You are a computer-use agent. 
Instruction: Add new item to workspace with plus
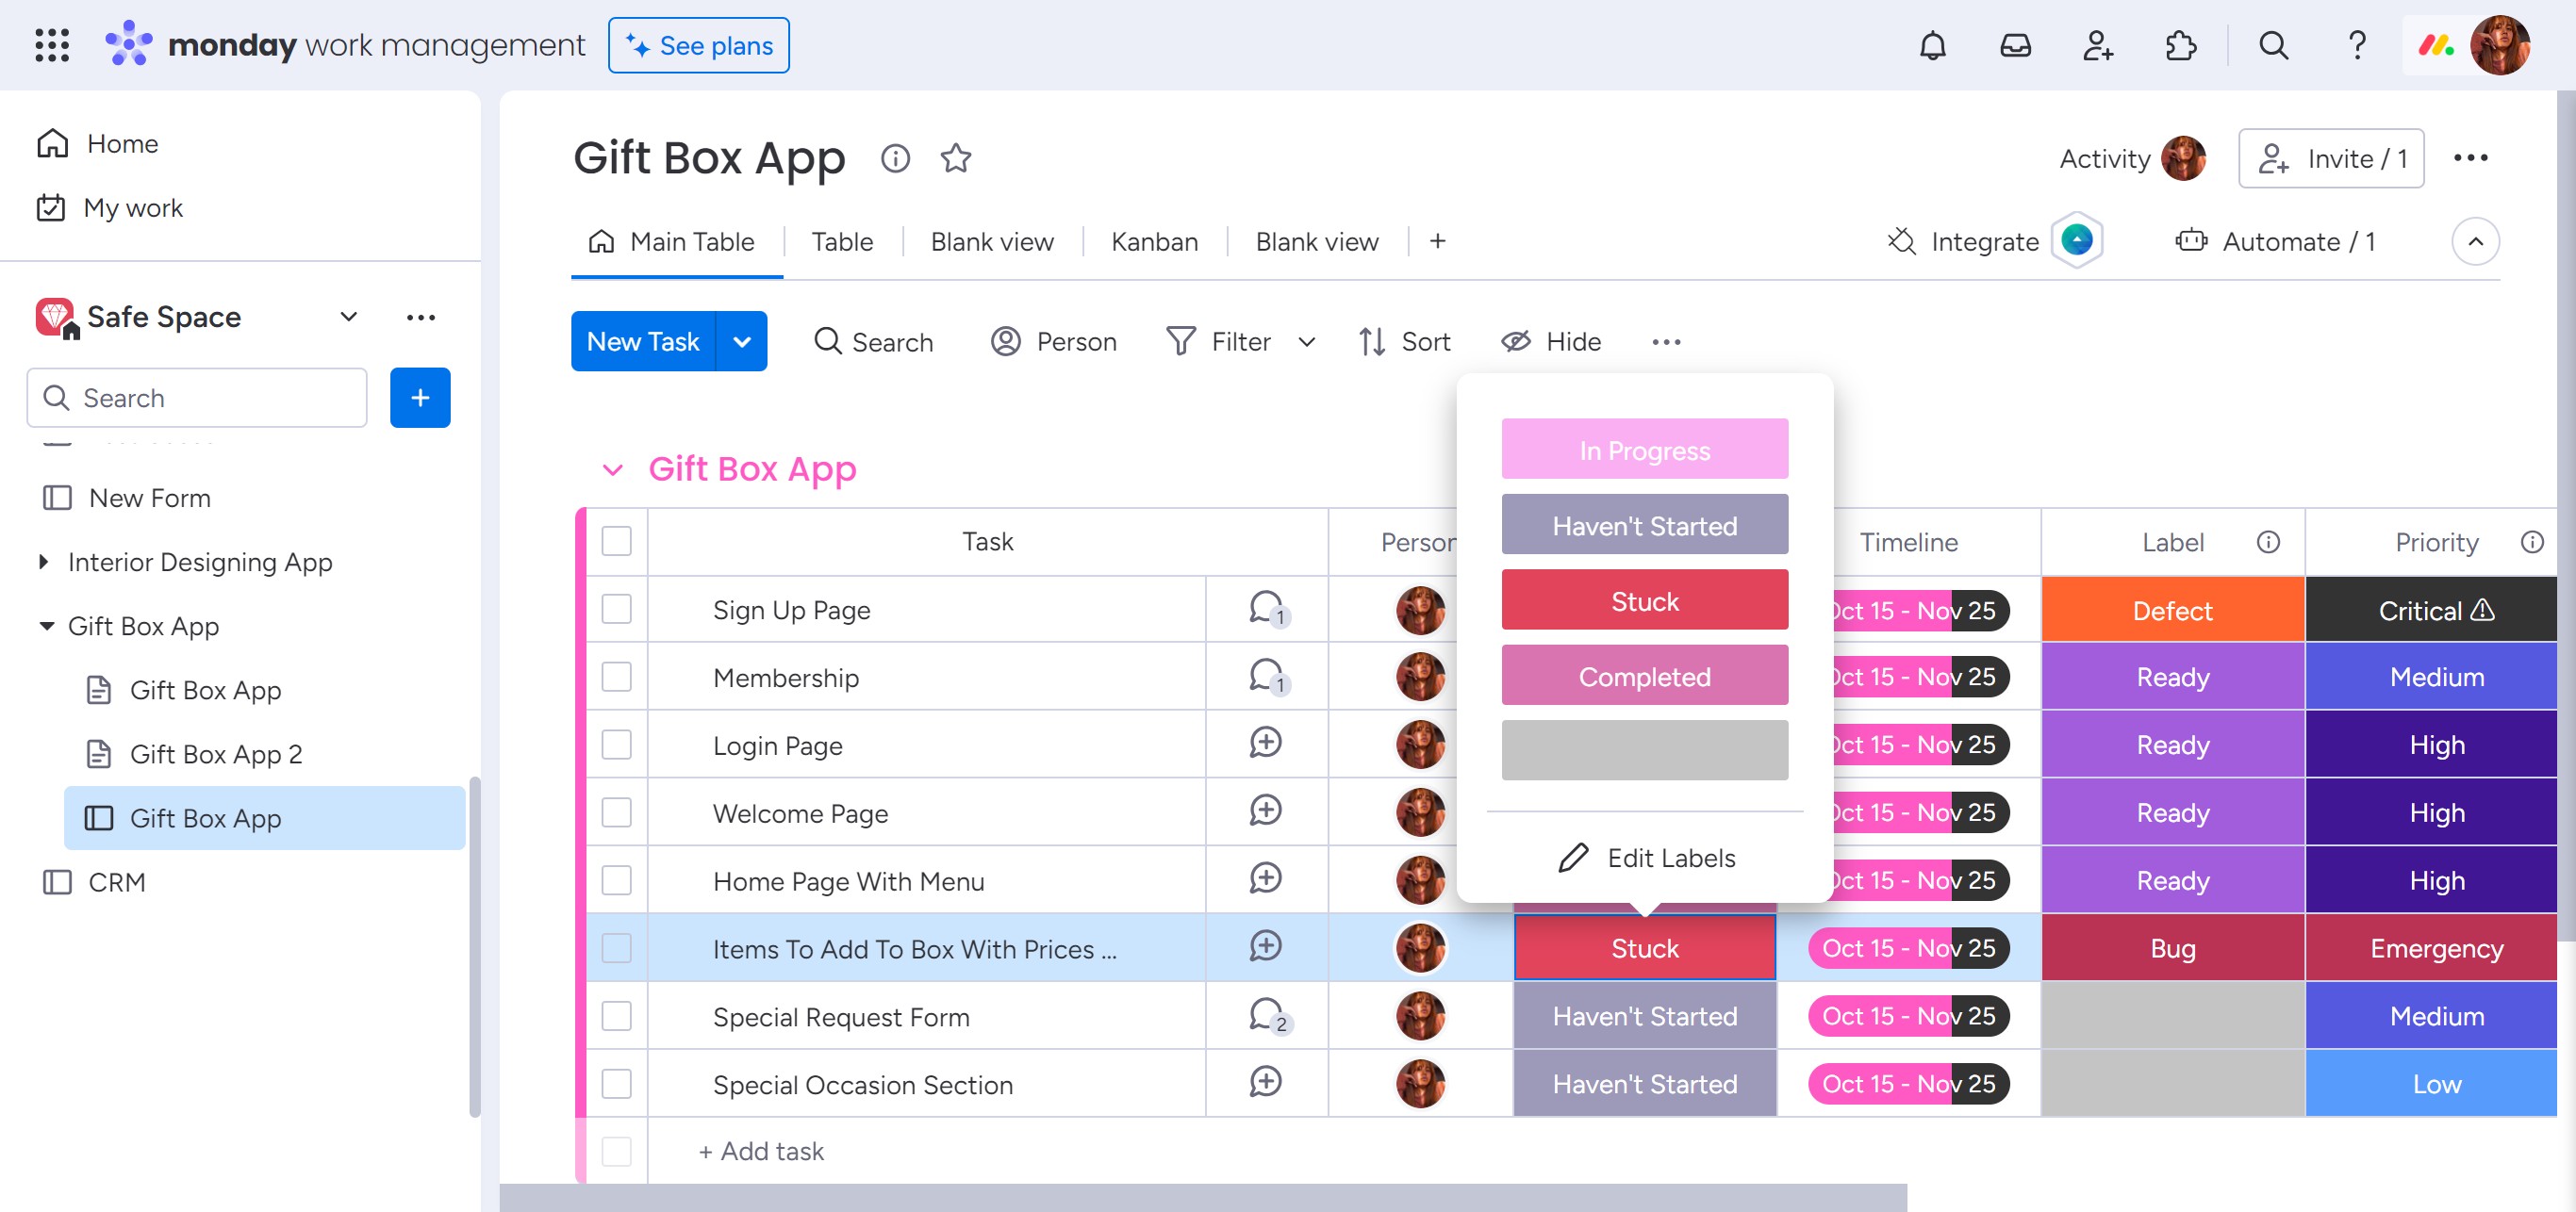coord(420,398)
